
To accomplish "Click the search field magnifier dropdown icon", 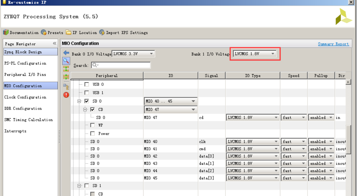I will (x=95, y=65).
